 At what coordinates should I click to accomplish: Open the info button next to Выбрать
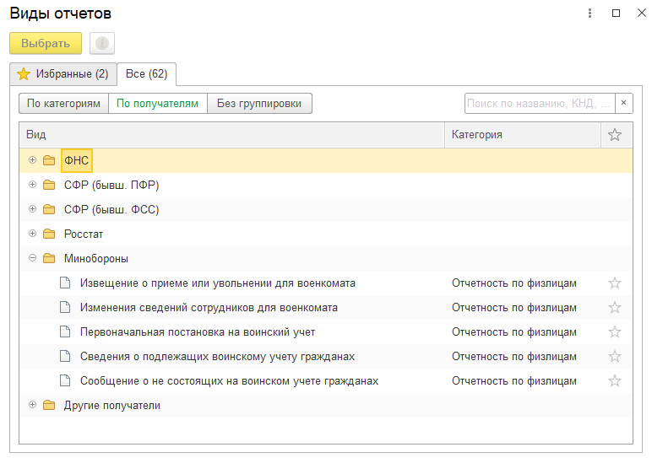click(x=102, y=43)
